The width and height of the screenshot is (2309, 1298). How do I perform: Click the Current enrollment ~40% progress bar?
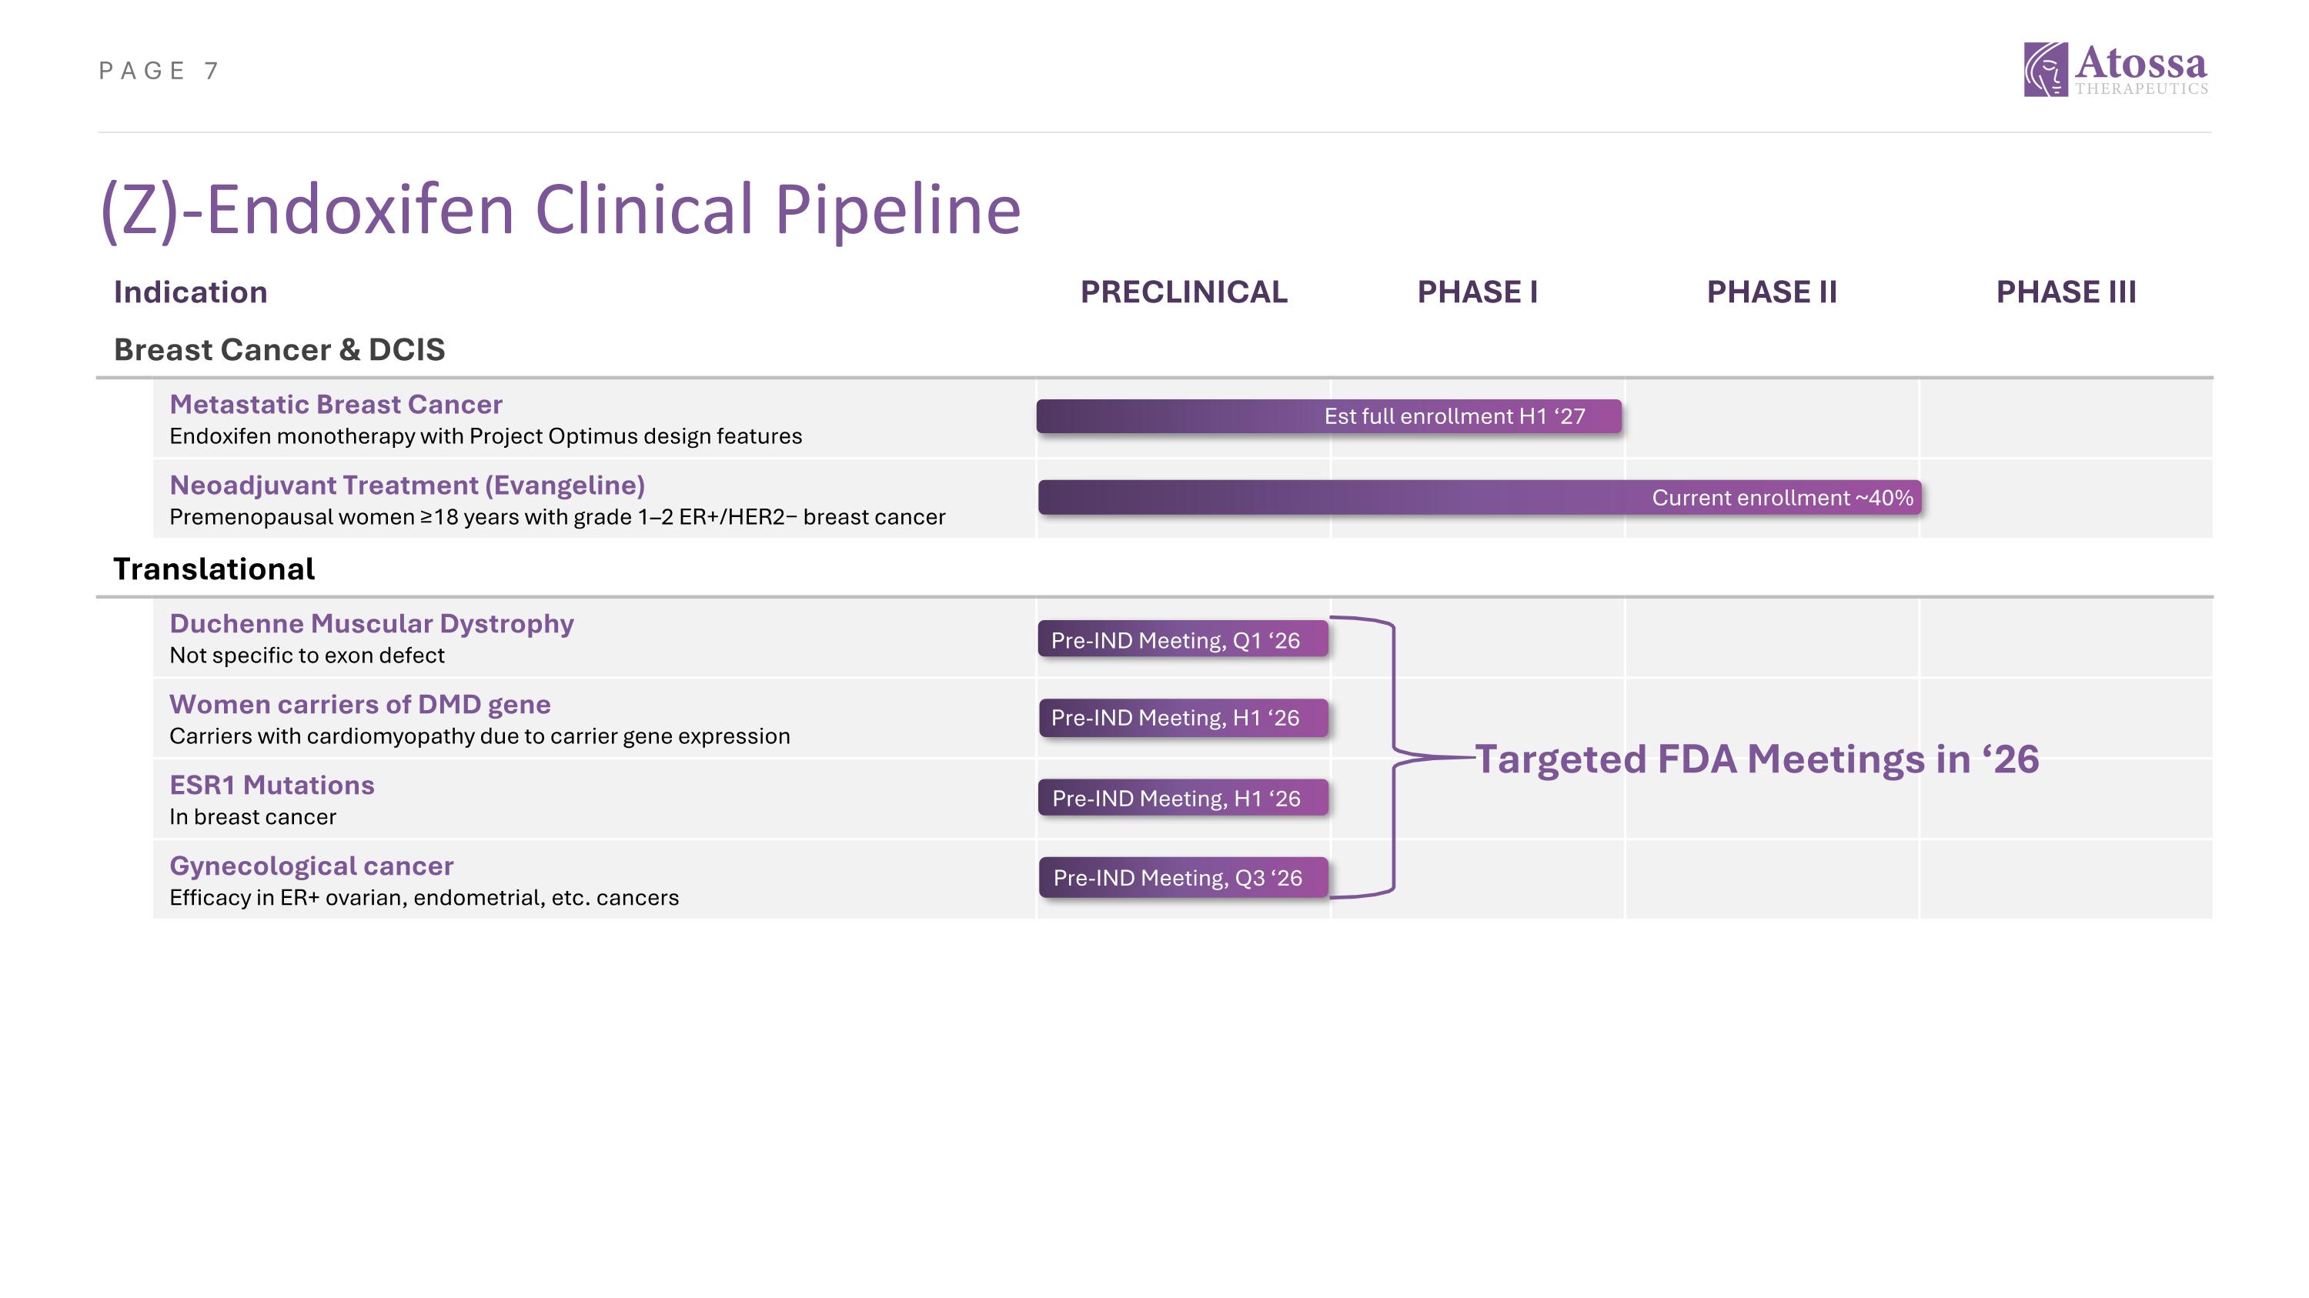(1479, 497)
